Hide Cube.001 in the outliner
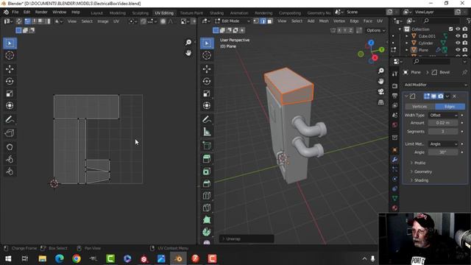This screenshot has height=265, width=471. pyautogui.click(x=458, y=36)
